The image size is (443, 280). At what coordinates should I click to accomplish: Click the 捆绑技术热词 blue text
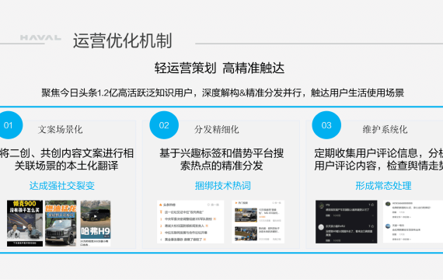(223, 186)
